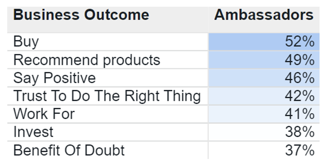Click the lightest blue shaded 41% cell
This screenshot has height=163, width=335.
coord(264,114)
